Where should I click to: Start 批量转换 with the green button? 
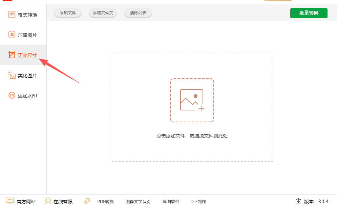click(x=309, y=13)
